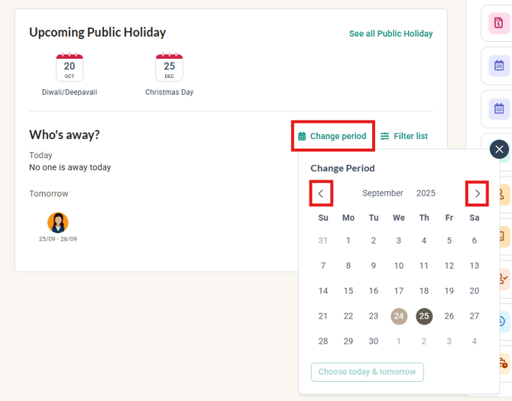Choose September 17 on the calendar
512x401 pixels.
coord(399,291)
